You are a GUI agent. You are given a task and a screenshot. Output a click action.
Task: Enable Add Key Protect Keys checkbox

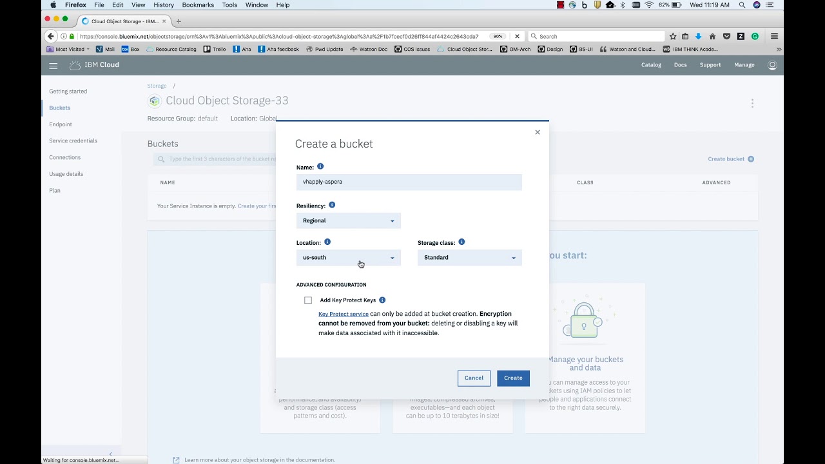point(308,300)
